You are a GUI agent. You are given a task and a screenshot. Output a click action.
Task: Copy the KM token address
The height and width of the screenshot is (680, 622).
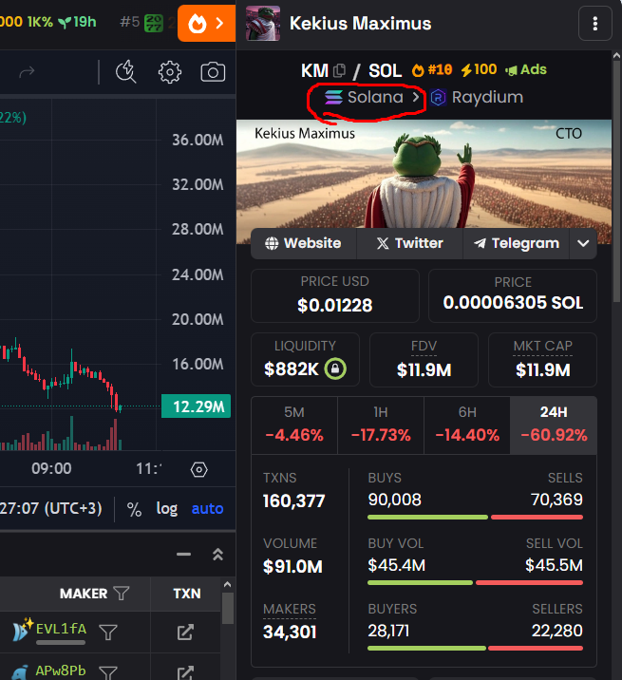pyautogui.click(x=339, y=70)
